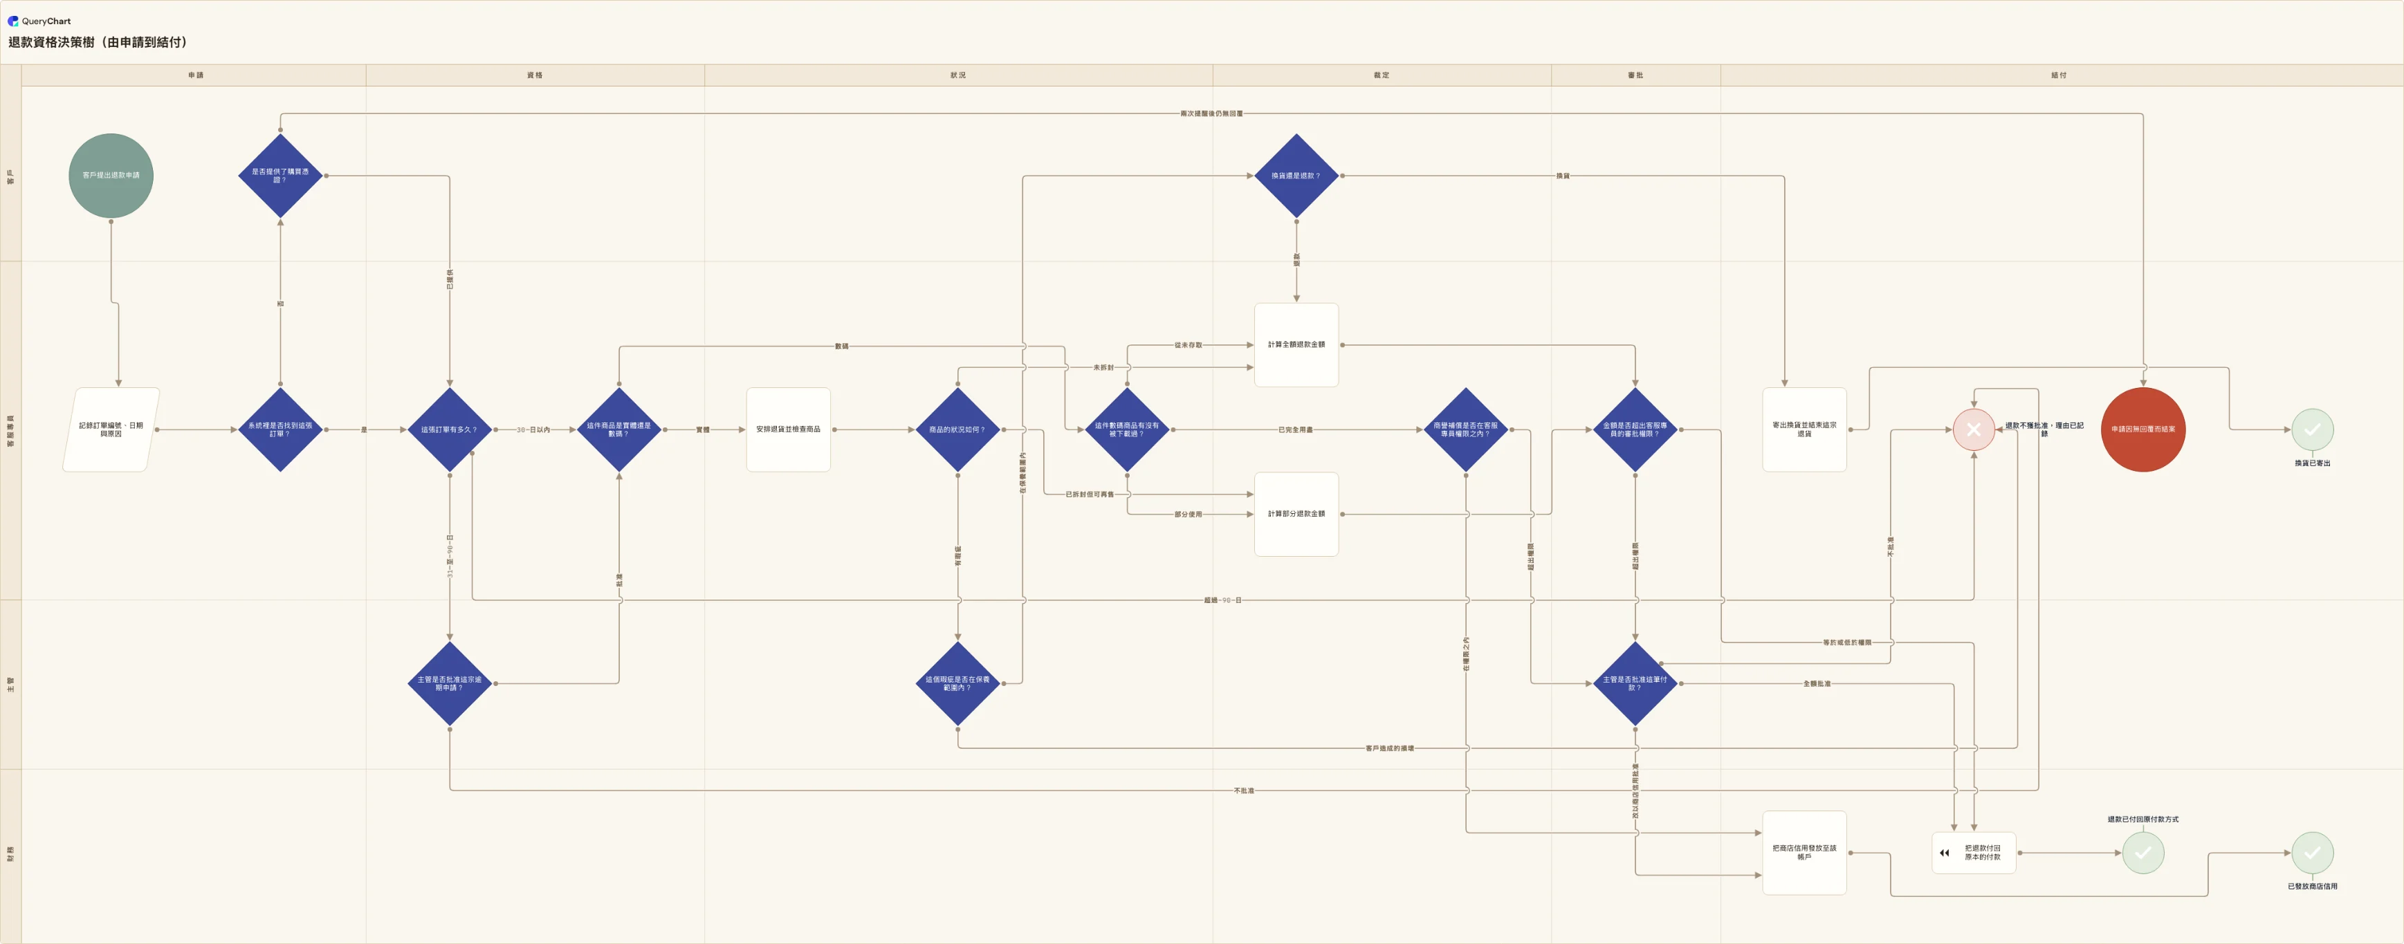Click the edge label 全額批准
The width and height of the screenshot is (2404, 944).
(x=1817, y=684)
